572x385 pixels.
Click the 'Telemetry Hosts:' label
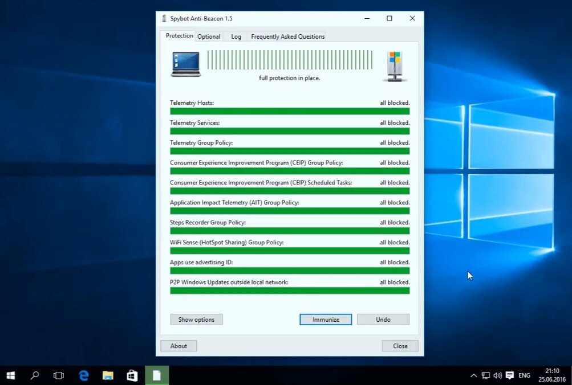click(x=192, y=103)
